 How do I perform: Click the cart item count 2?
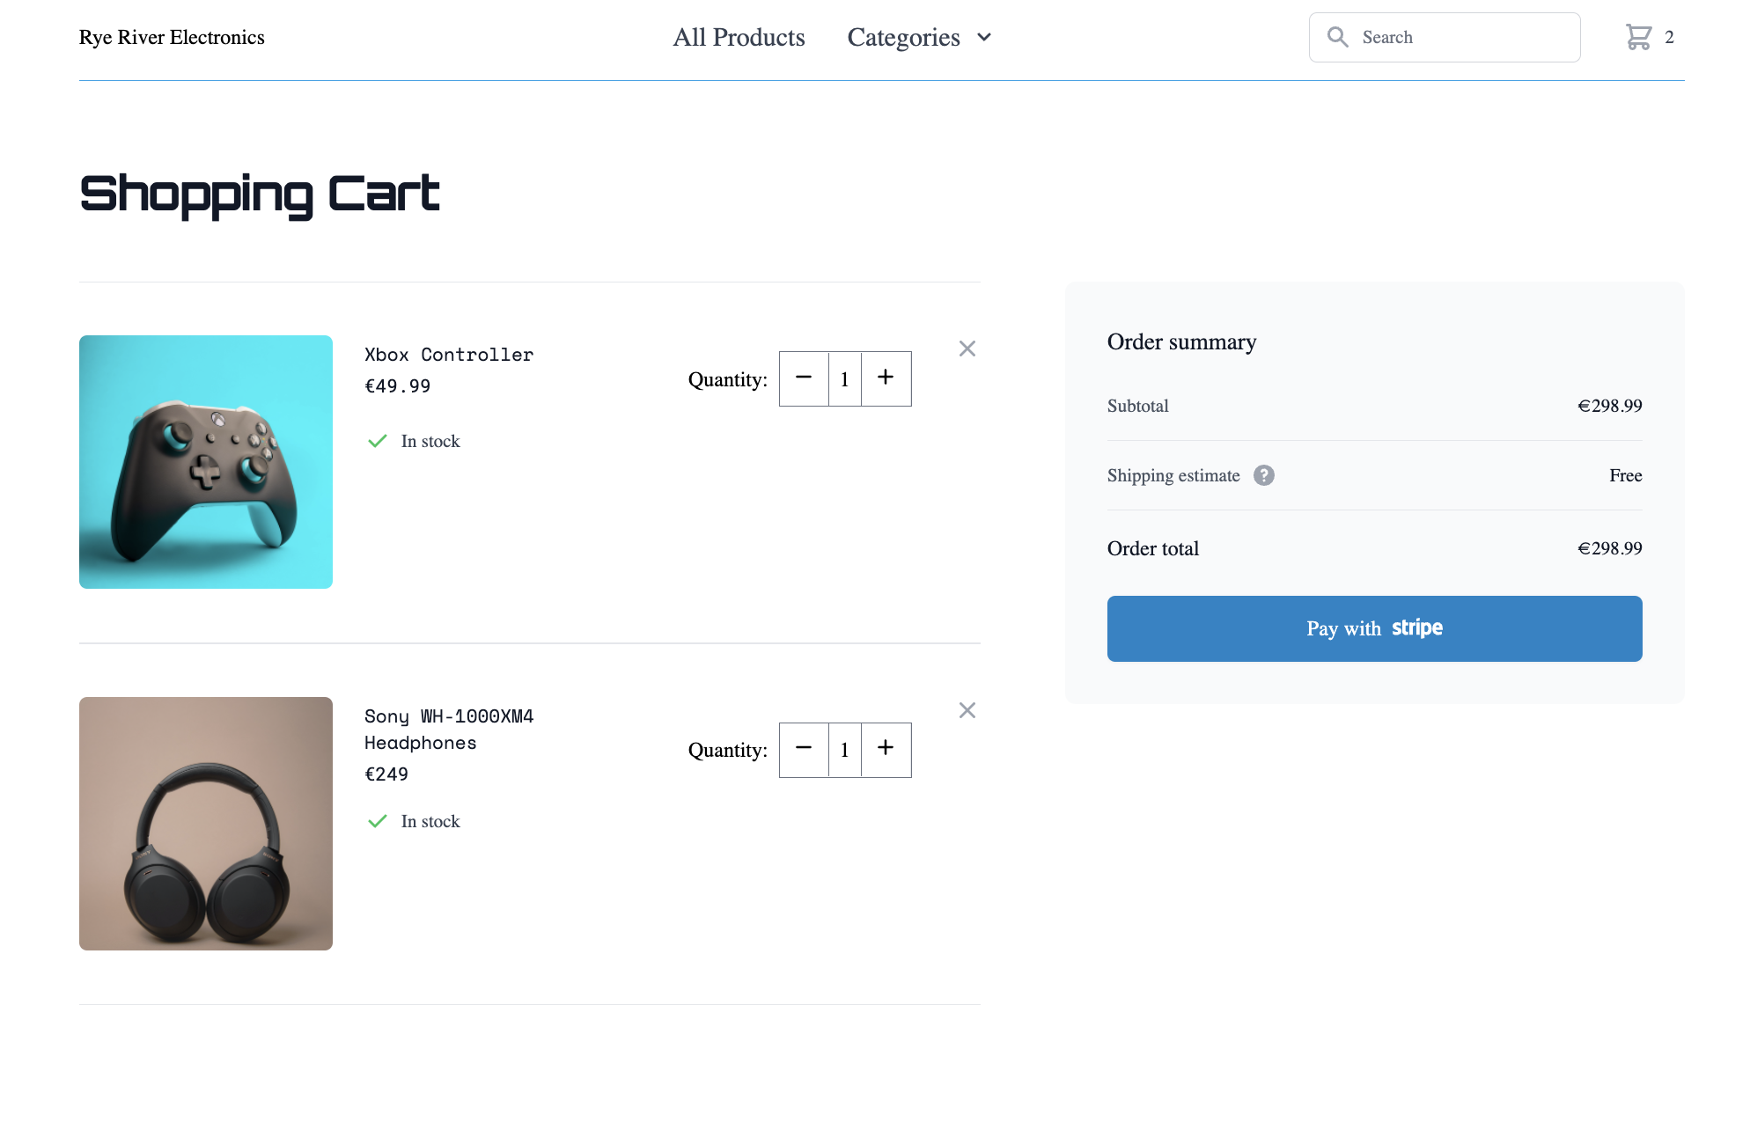[1669, 37]
